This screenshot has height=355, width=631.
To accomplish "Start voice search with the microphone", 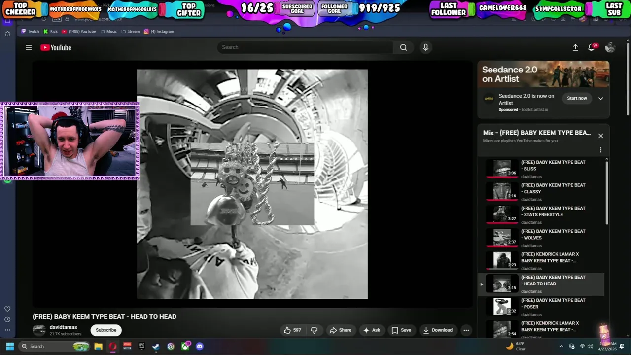I will point(426,47).
